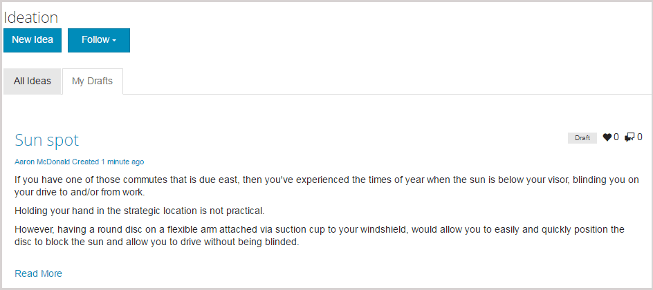The width and height of the screenshot is (653, 290).
Task: Click the Draft status badge
Action: click(x=582, y=138)
